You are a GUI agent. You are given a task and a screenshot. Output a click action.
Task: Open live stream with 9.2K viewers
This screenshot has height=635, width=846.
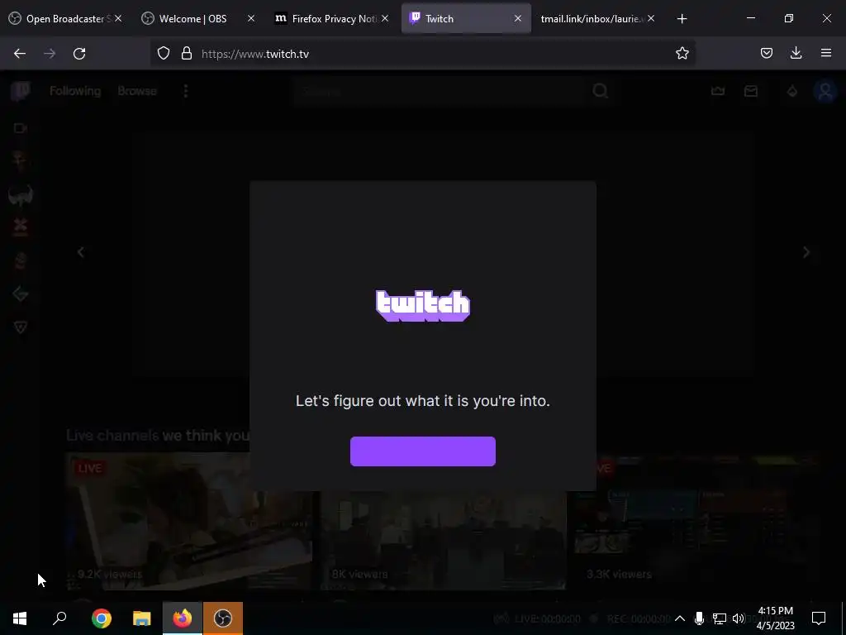[189, 521]
